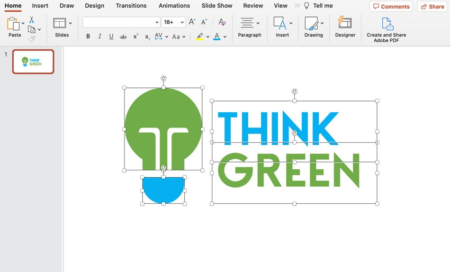Click the Share button
450x272 pixels.
click(x=431, y=6)
